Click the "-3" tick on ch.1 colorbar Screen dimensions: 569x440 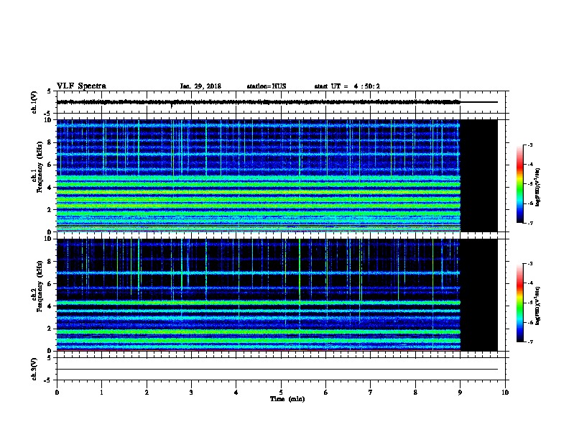529,145
